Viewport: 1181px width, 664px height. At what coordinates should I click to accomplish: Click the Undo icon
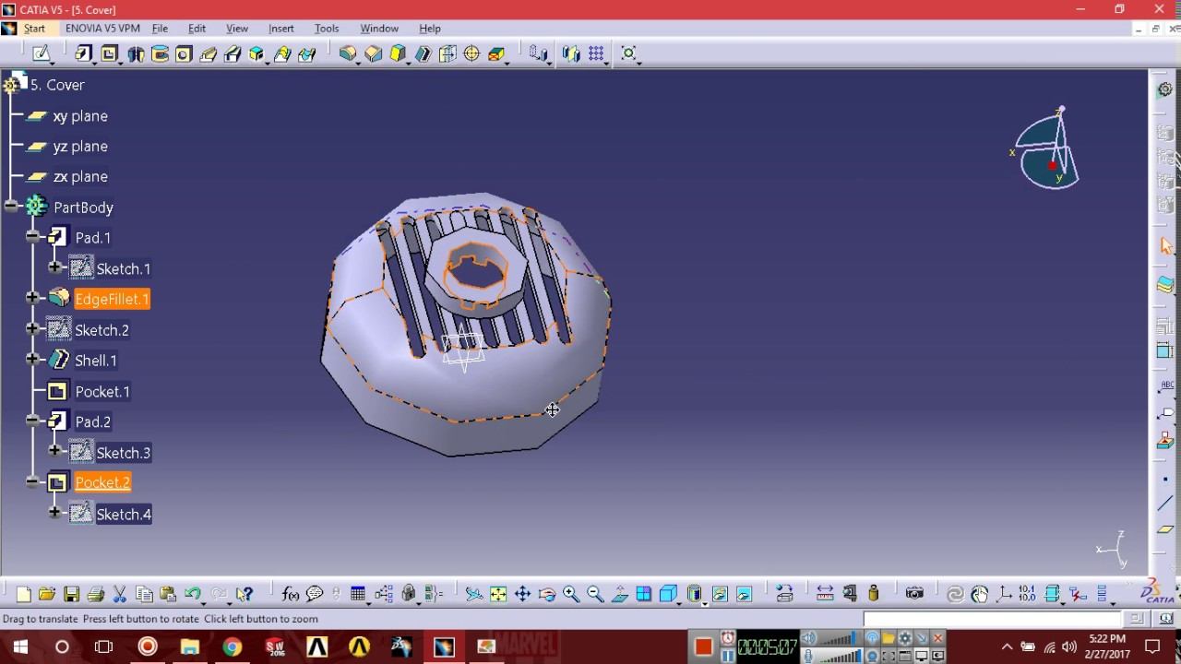tap(193, 594)
